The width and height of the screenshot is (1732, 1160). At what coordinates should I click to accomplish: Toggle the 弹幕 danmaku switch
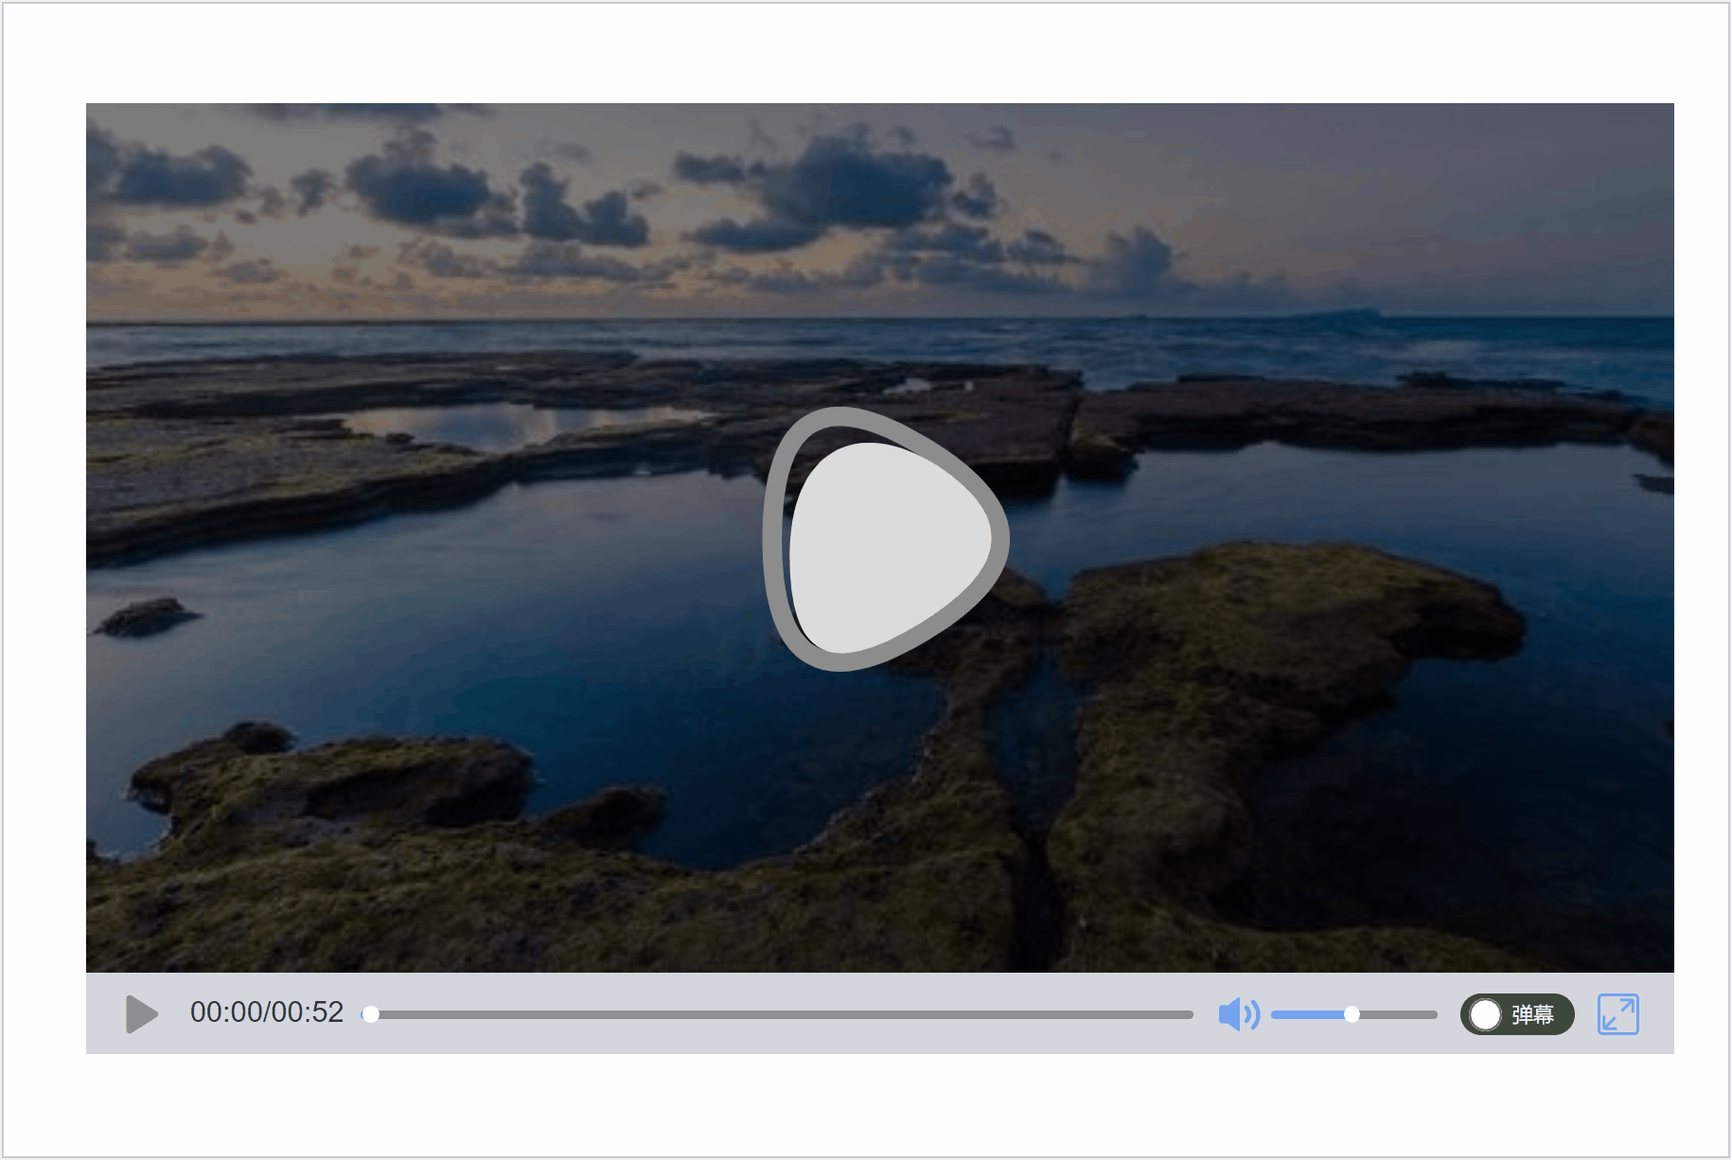[1517, 1014]
